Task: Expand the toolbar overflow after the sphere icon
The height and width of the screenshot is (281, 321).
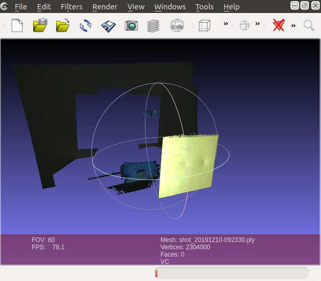Action: 257,24
